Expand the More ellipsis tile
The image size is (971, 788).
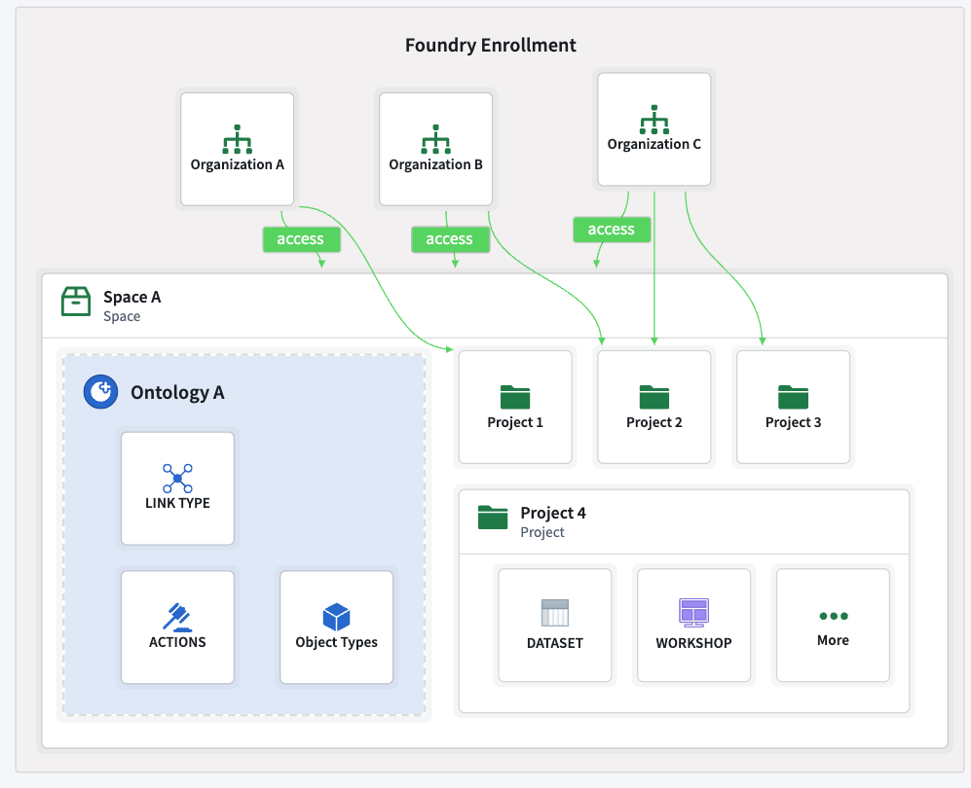tap(833, 613)
